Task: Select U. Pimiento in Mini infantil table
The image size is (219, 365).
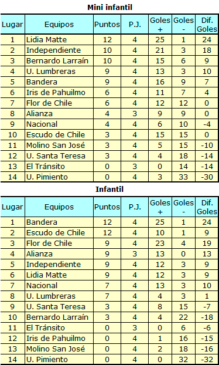Action: pyautogui.click(x=47, y=177)
